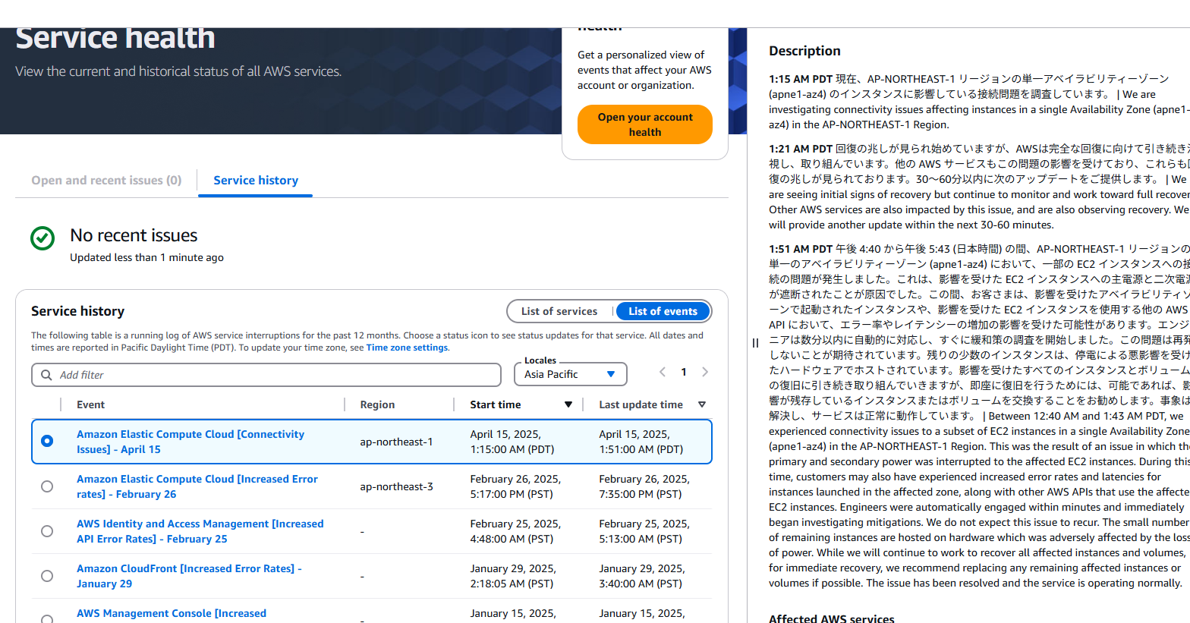Image resolution: width=1190 pixels, height=623 pixels.
Task: Sort by Last update time arrow
Action: point(702,404)
